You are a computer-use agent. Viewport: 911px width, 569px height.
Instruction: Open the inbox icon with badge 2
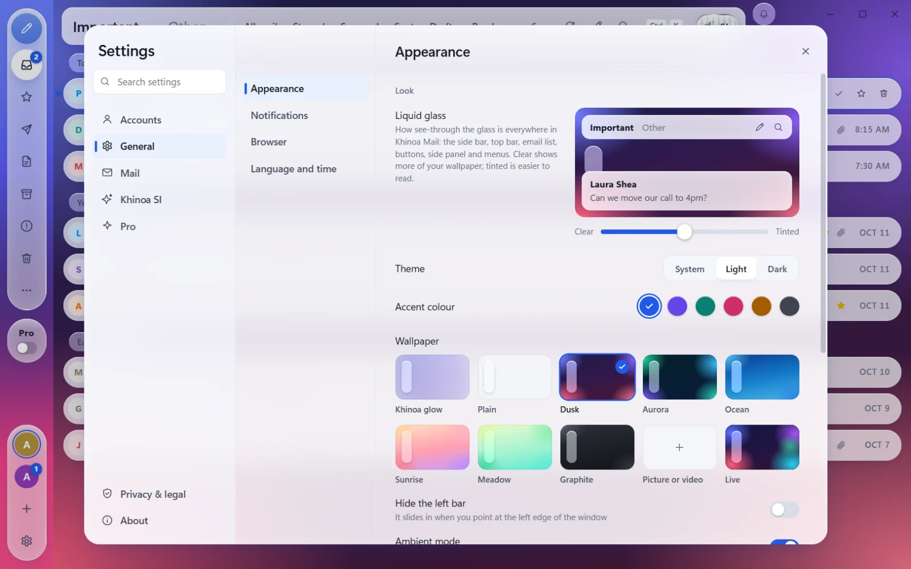pyautogui.click(x=27, y=65)
